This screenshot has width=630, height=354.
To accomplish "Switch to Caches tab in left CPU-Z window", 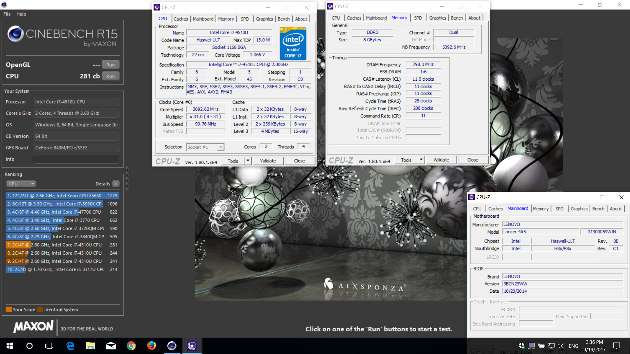I will 181,19.
